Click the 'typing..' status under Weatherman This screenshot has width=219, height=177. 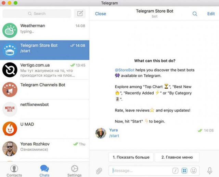tap(27, 31)
